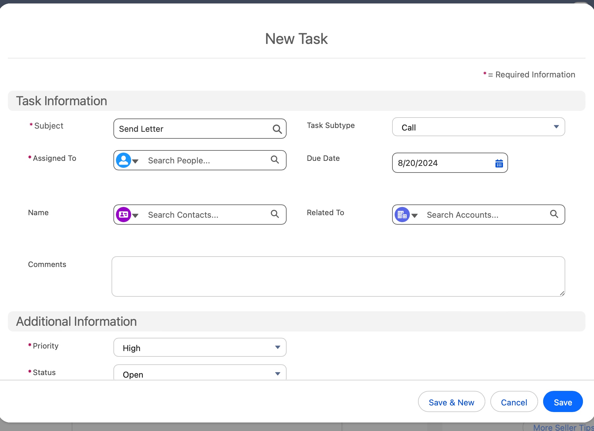
Task: Click the Subject field search magnifier icon
Action: coord(277,129)
